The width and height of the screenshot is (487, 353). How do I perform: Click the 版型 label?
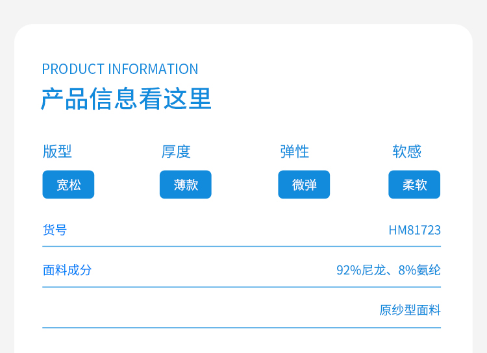pos(57,151)
